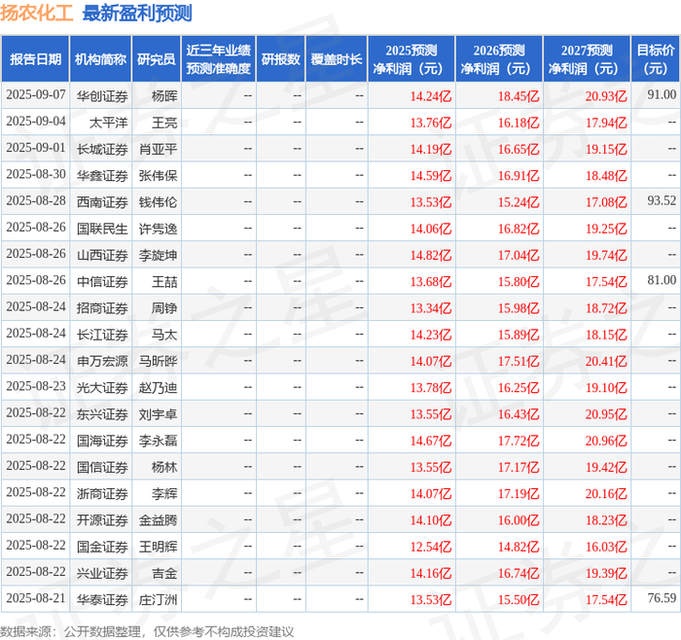Screen dimensions: 681x640
Task: Select the 华鑫证券 institution cell
Action: point(102,175)
